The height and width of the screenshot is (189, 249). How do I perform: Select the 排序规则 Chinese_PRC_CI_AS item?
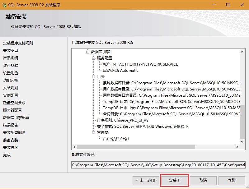[123, 120]
